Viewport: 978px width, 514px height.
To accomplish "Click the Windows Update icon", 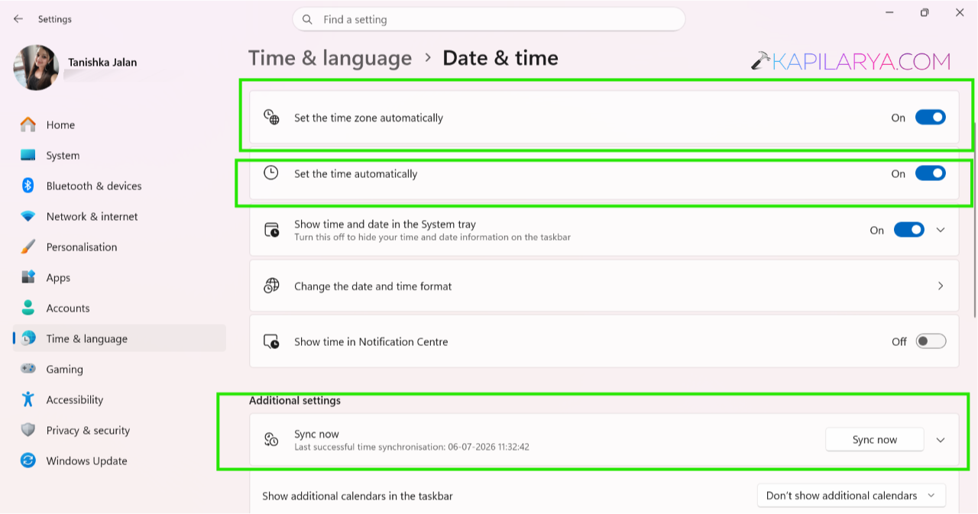I will point(28,461).
